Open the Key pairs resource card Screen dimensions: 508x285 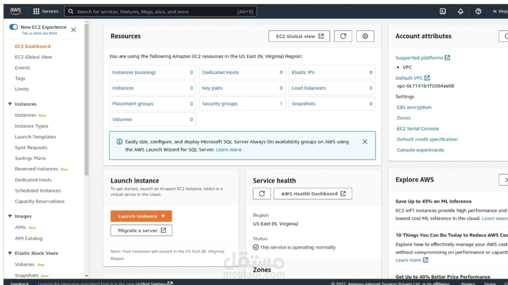pos(242,88)
